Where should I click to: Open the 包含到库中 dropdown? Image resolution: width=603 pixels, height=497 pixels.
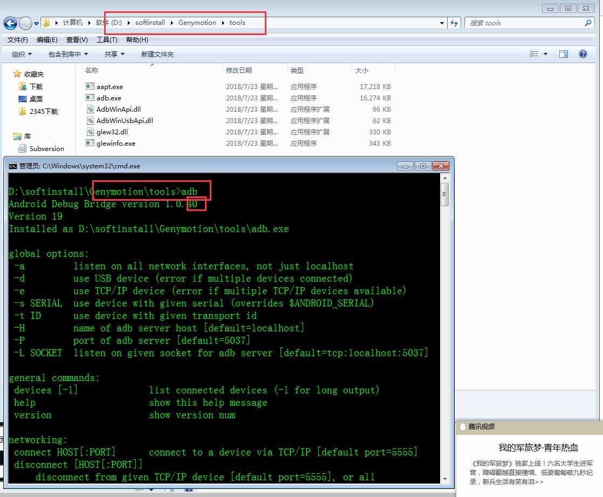coord(68,55)
